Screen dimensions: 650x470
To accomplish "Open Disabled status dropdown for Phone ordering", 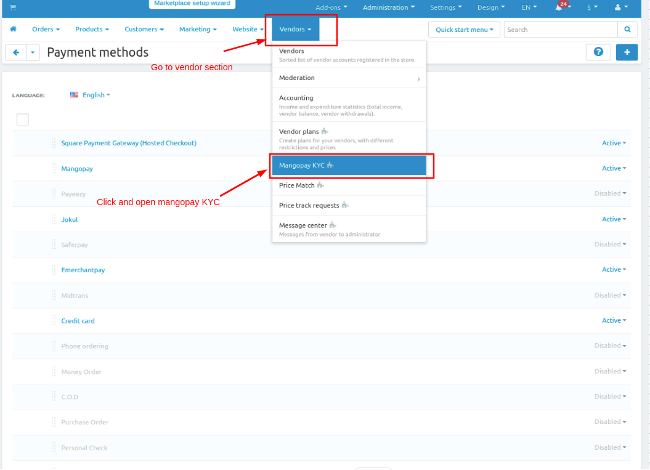I will [x=610, y=346].
